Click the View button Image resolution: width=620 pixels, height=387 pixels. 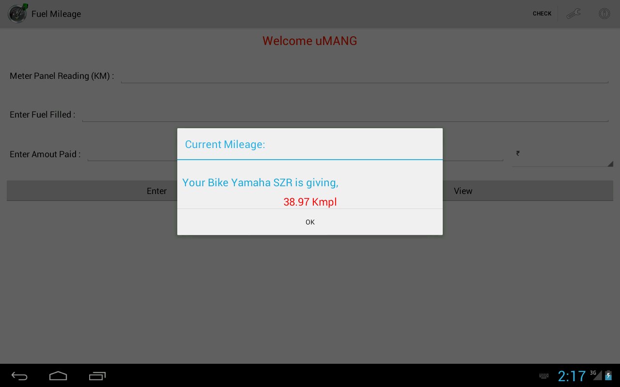click(463, 191)
